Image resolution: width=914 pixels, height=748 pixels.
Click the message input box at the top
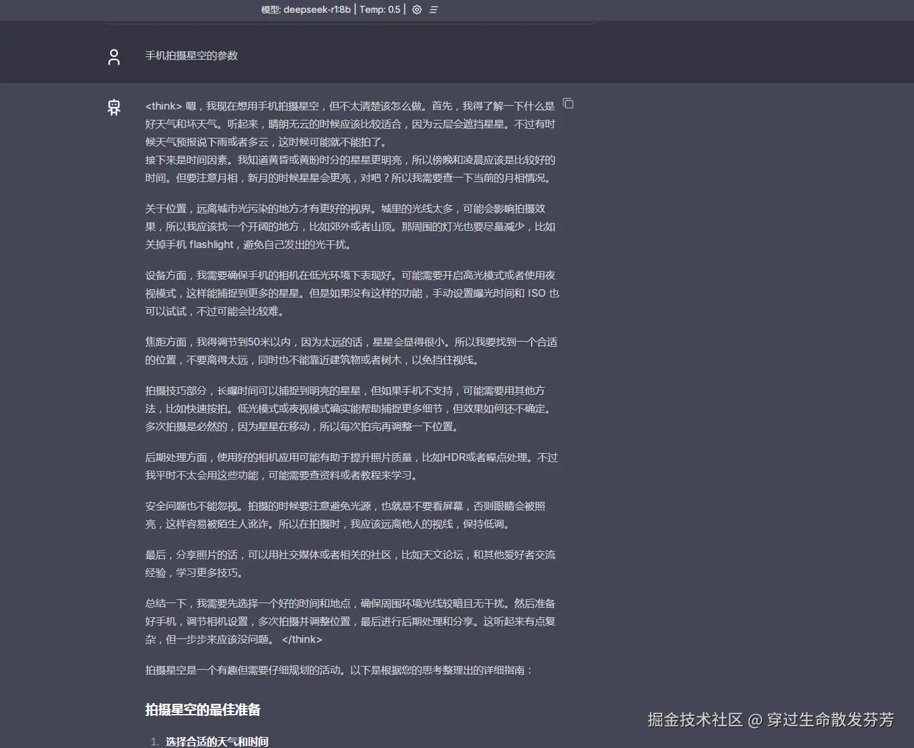pyautogui.click(x=349, y=19)
